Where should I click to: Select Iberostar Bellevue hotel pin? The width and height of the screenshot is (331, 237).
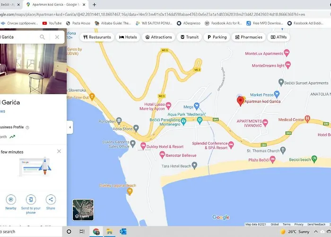coord(162,155)
